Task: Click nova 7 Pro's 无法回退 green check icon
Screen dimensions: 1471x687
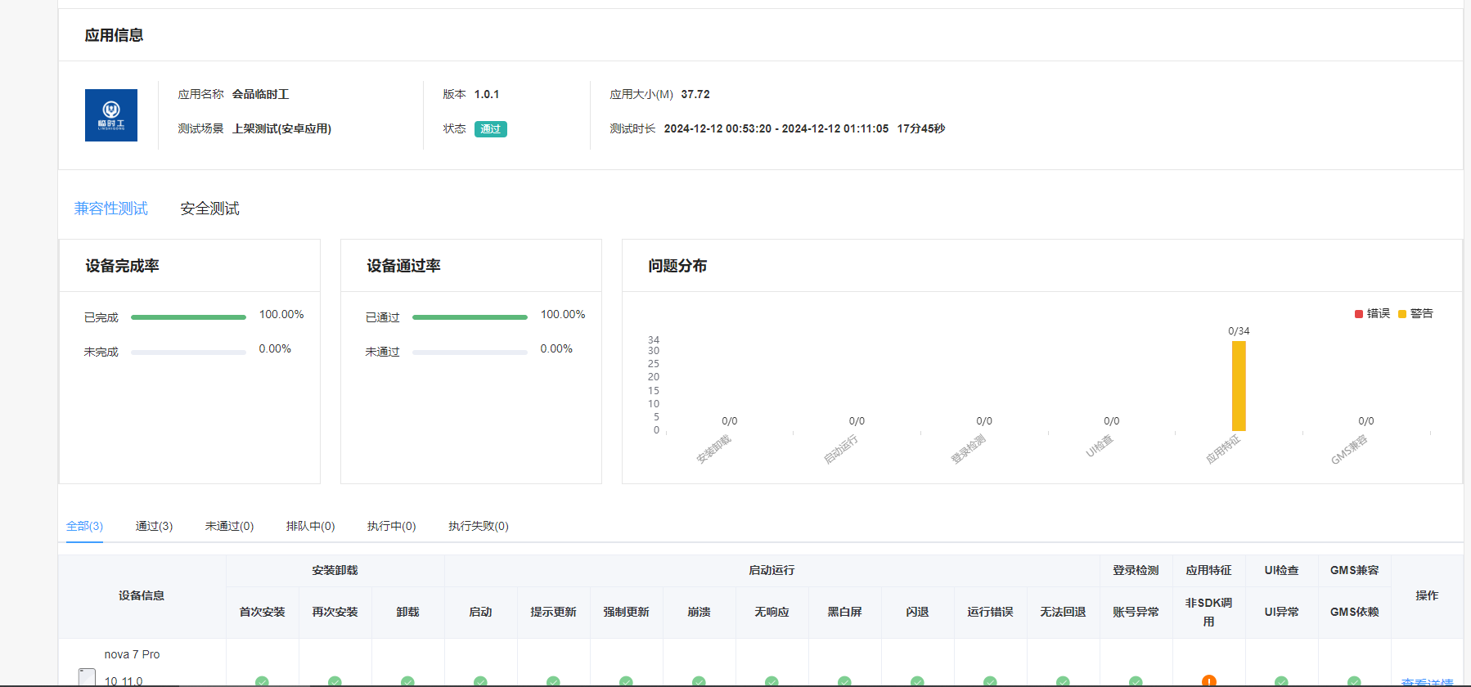Action: click(x=1063, y=681)
